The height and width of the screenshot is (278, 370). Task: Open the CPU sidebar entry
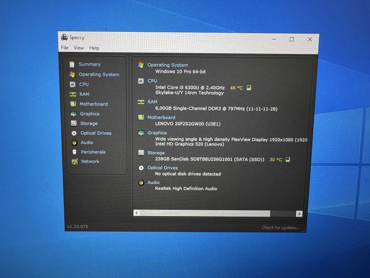[84, 84]
